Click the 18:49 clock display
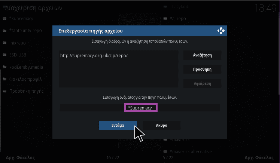This screenshot has width=280, height=163. pyautogui.click(x=265, y=8)
